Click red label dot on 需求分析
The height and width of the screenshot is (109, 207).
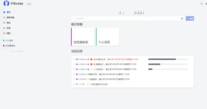pos(88,59)
